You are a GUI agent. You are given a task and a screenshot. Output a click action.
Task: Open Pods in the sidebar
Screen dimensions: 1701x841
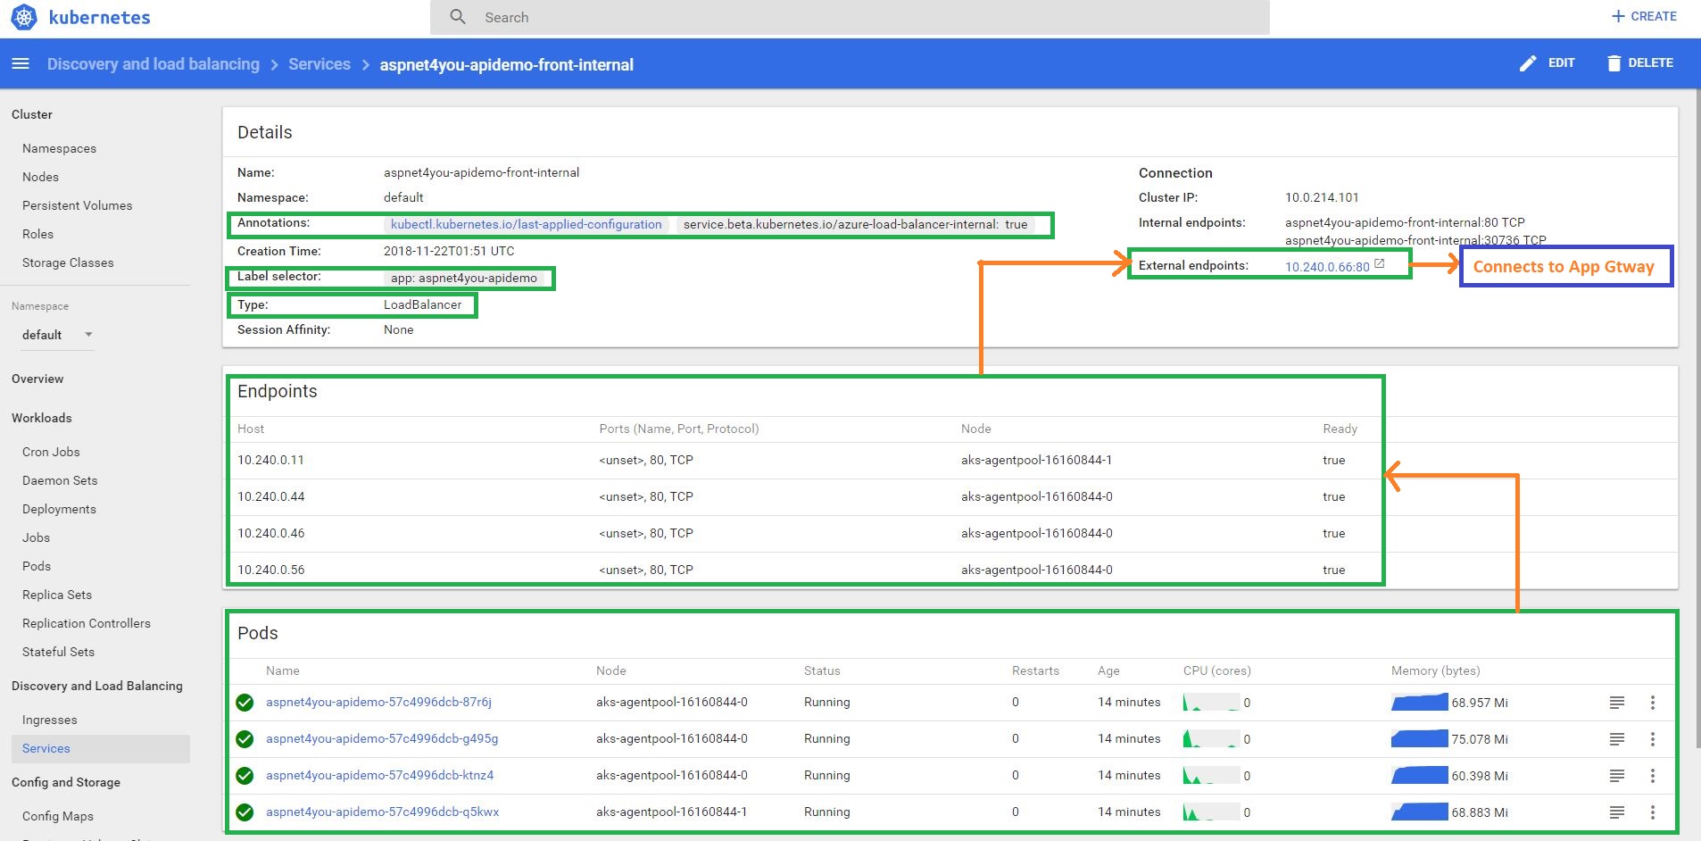pos(37,566)
